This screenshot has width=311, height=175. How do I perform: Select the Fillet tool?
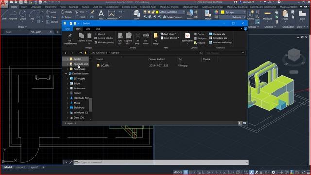(x=80, y=17)
